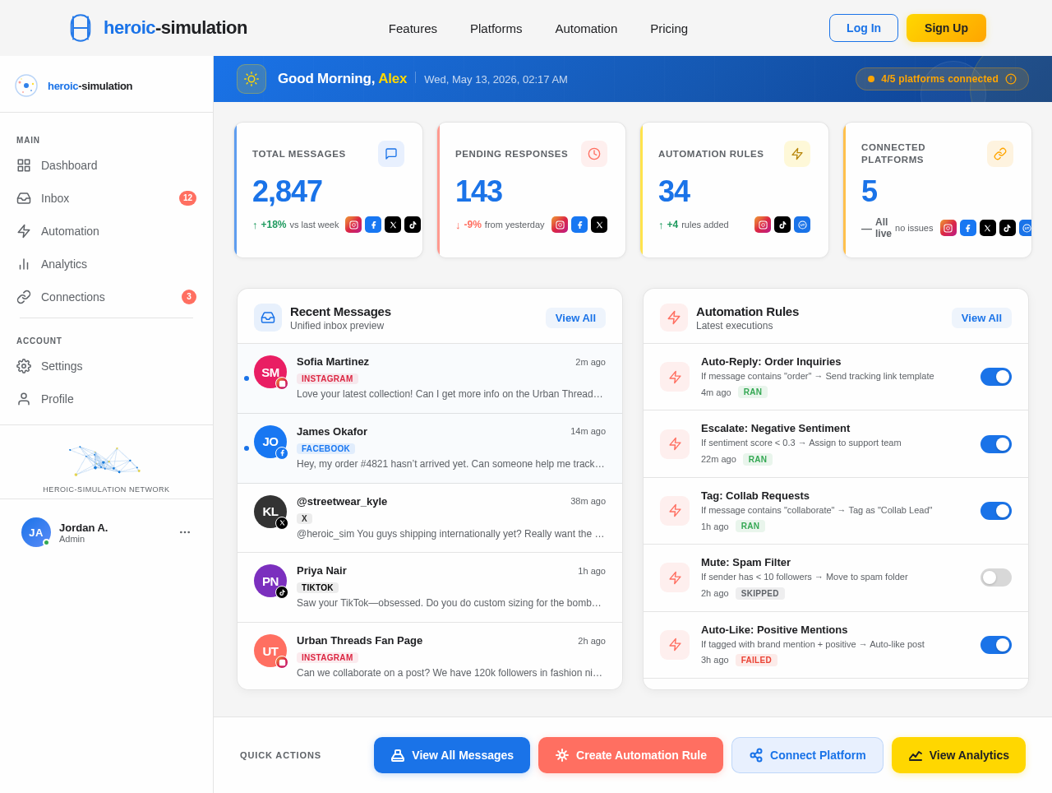Click the X icon in Pending Responses card
Screen dimensions: 1052x793
tap(599, 225)
